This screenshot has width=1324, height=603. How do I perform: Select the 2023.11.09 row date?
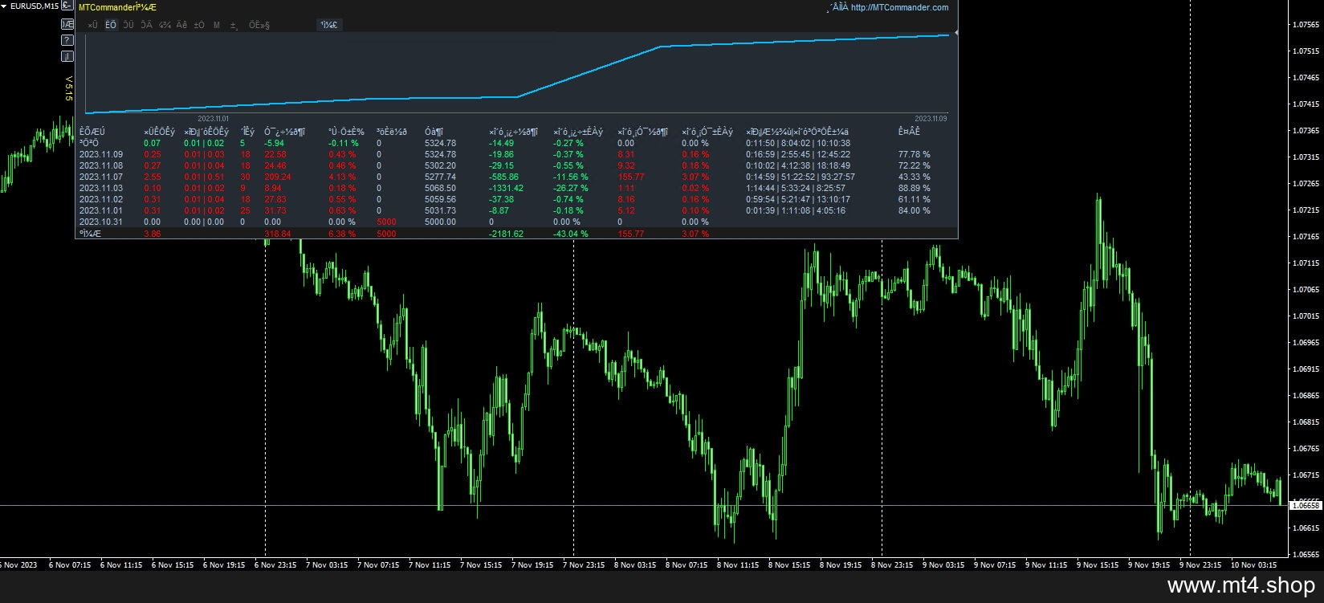[101, 154]
